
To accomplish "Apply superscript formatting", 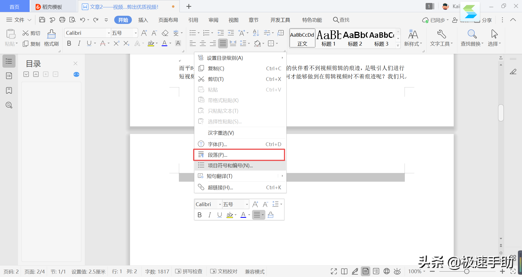I will pyautogui.click(x=116, y=43).
